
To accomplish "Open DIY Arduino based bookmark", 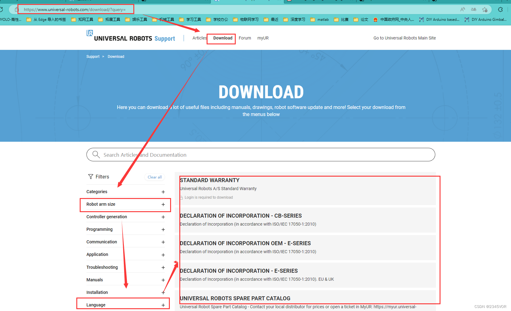I will (x=439, y=20).
